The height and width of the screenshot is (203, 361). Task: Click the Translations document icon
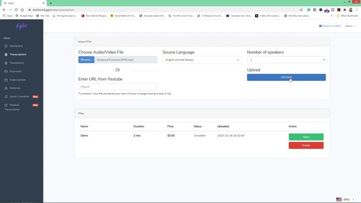tap(6, 63)
